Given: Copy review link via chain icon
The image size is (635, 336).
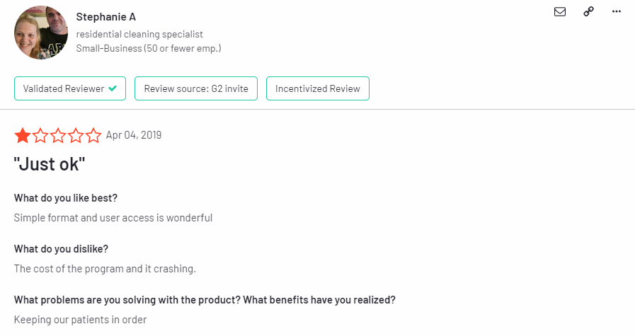Looking at the screenshot, I should 588,12.
